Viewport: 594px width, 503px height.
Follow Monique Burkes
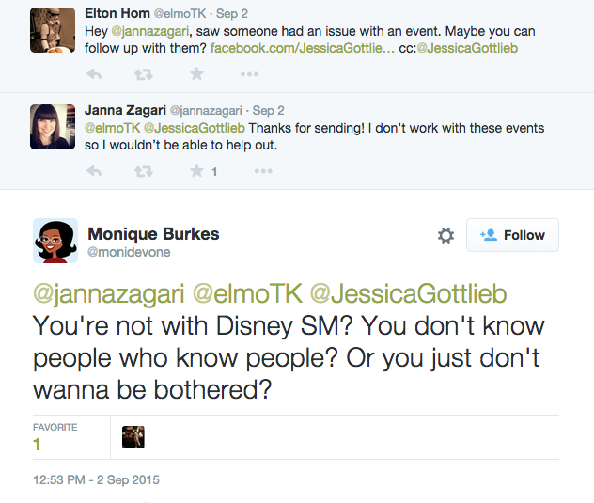click(x=512, y=235)
